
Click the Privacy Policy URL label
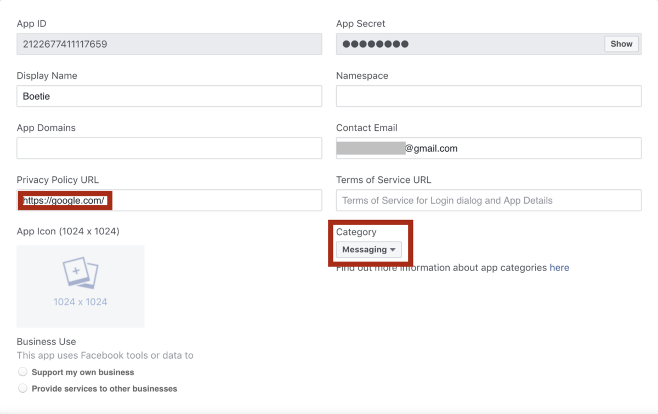pyautogui.click(x=58, y=180)
